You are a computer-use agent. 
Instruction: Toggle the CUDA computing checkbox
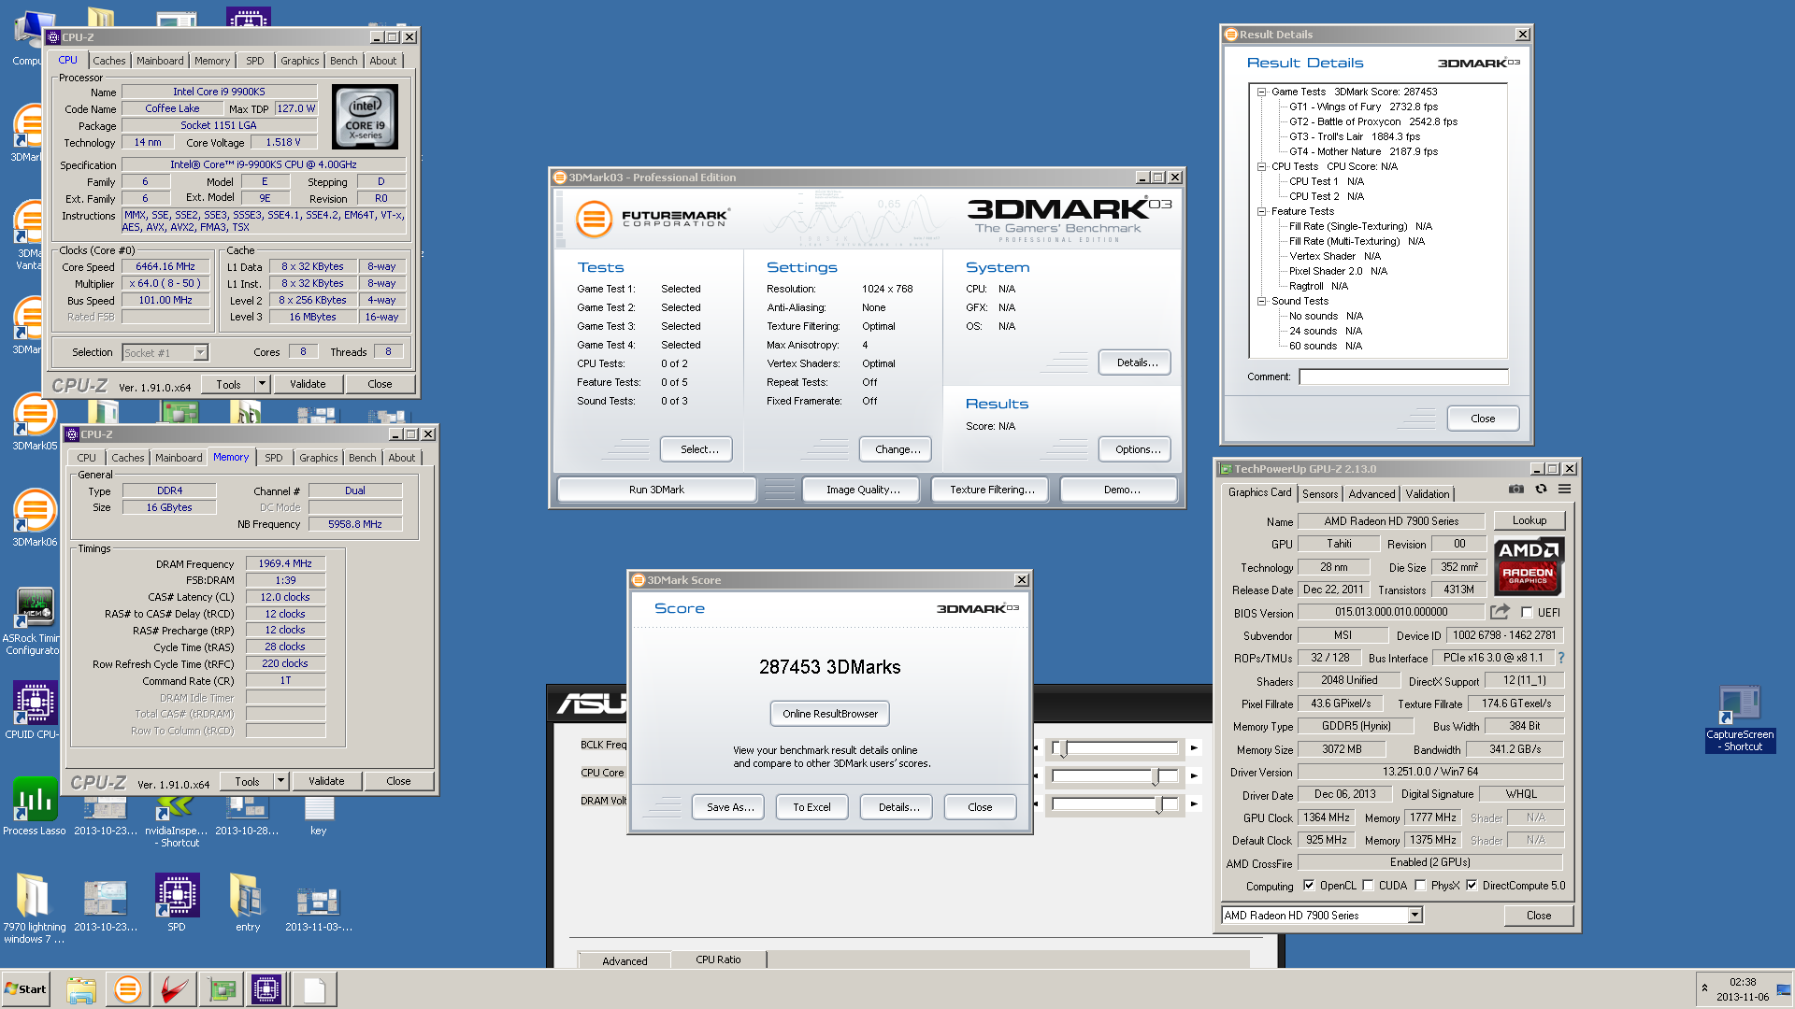pos(1368,886)
